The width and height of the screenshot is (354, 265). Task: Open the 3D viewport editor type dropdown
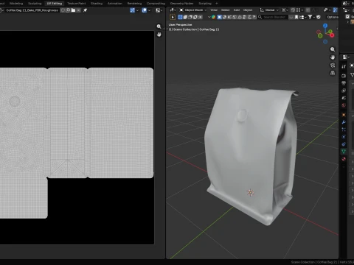173,10
